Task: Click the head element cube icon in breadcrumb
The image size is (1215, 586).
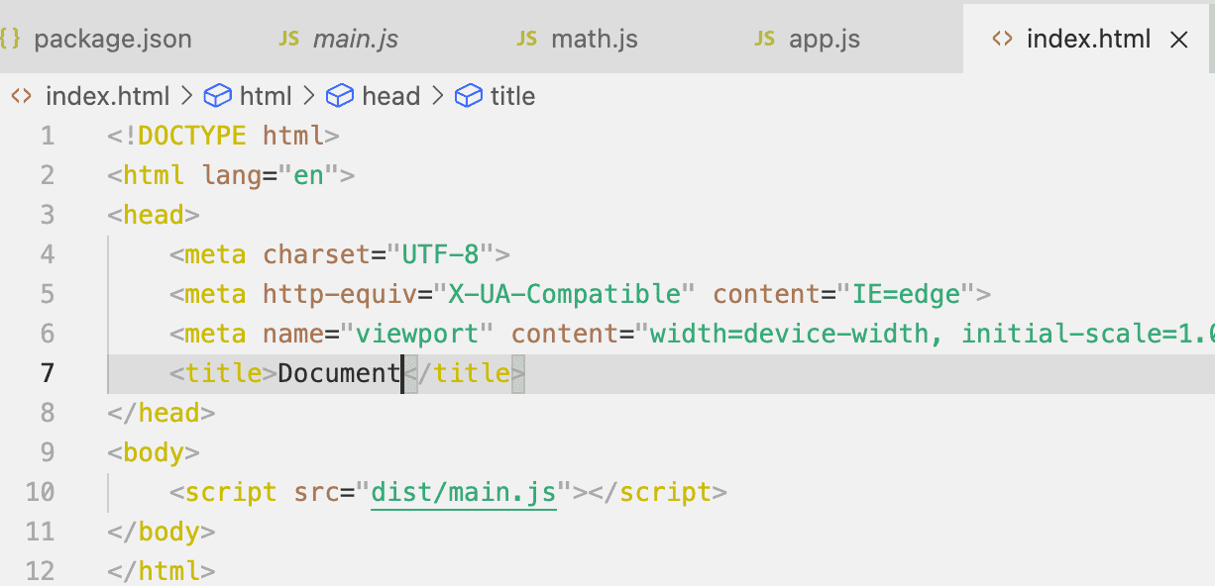Action: click(x=340, y=96)
